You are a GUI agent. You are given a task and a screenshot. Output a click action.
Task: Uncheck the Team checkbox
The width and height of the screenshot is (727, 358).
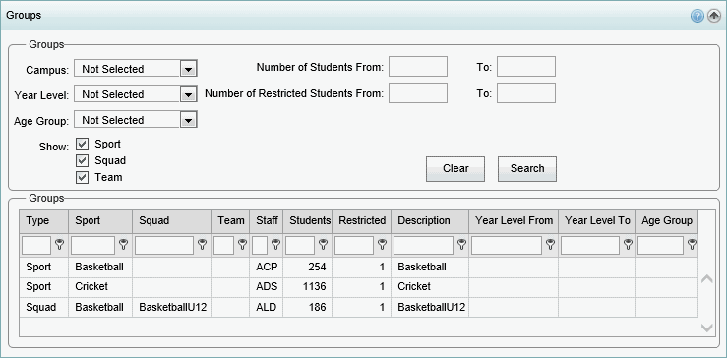[x=82, y=178]
